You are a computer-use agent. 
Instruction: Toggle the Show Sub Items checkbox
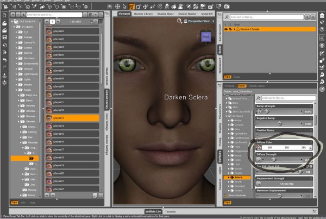(227, 195)
